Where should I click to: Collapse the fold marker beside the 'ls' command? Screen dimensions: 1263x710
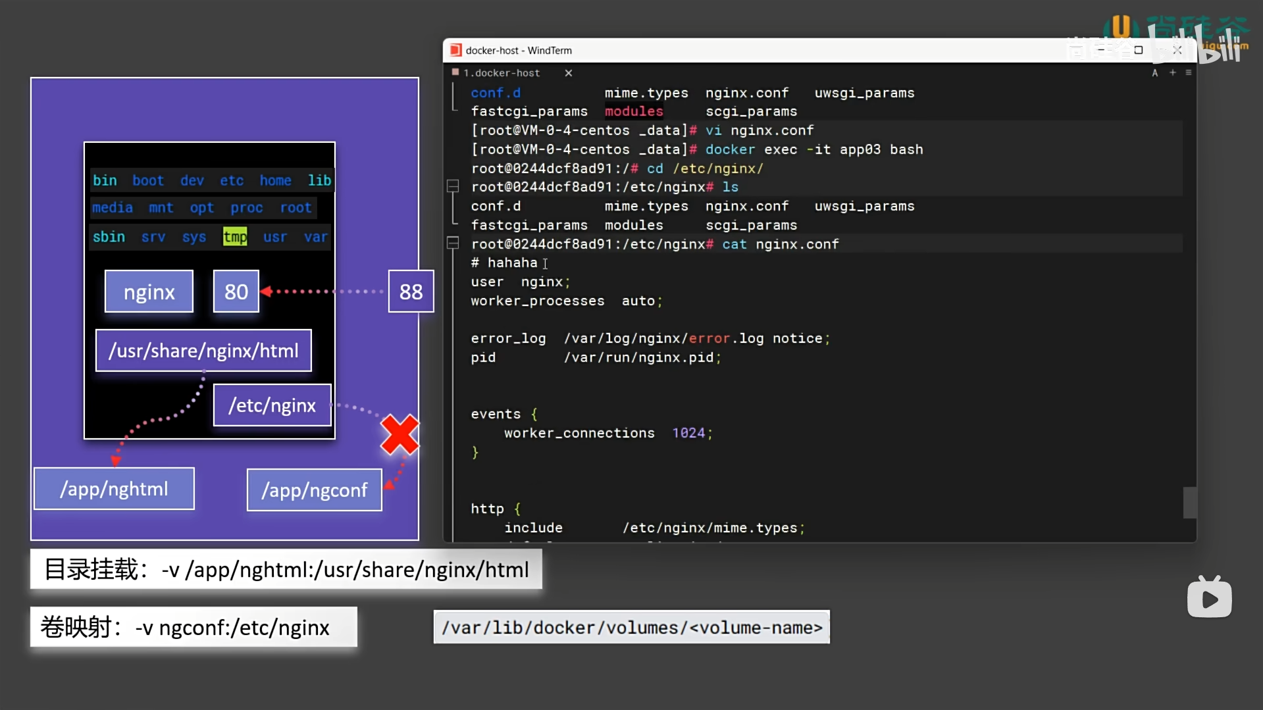(x=453, y=186)
